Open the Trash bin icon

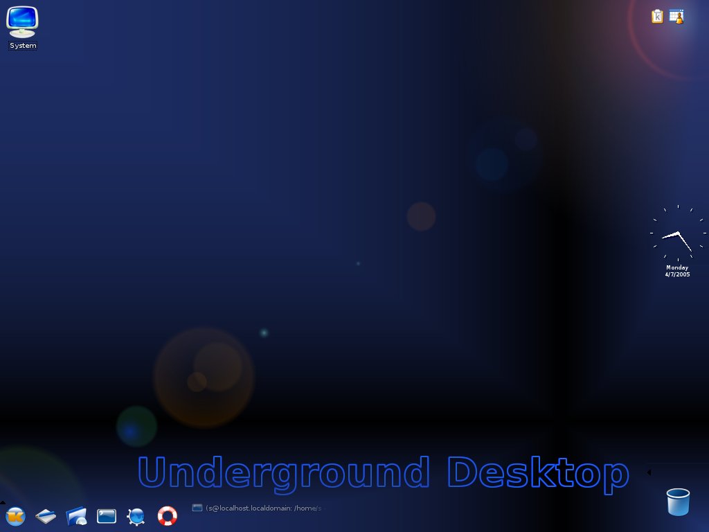pyautogui.click(x=678, y=502)
